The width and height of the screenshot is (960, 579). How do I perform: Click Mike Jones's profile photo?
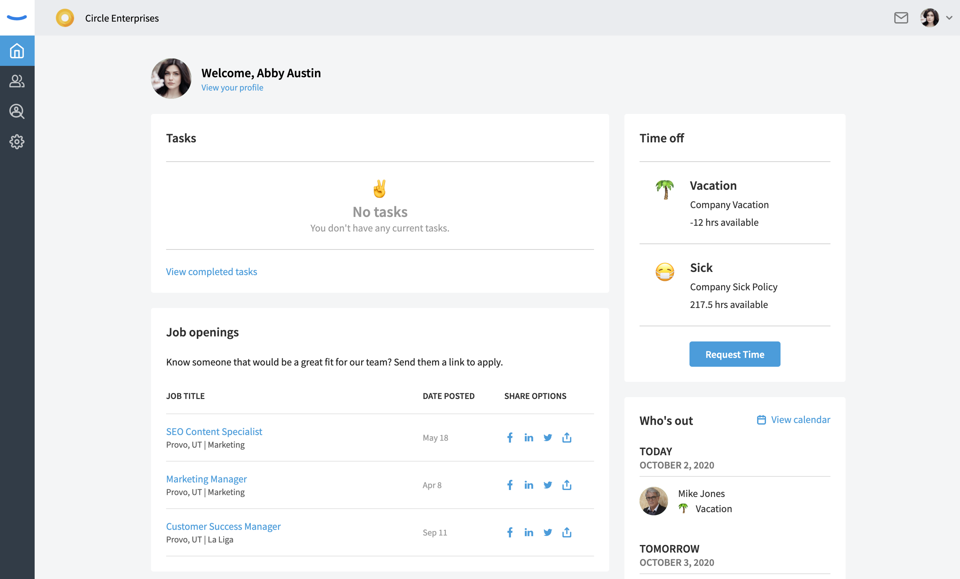pyautogui.click(x=654, y=501)
